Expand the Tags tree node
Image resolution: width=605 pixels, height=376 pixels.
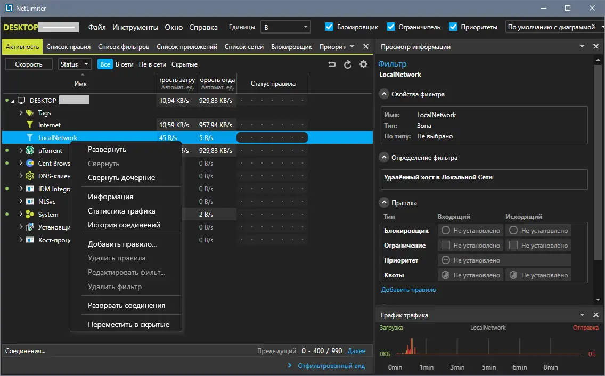pyautogui.click(x=21, y=113)
